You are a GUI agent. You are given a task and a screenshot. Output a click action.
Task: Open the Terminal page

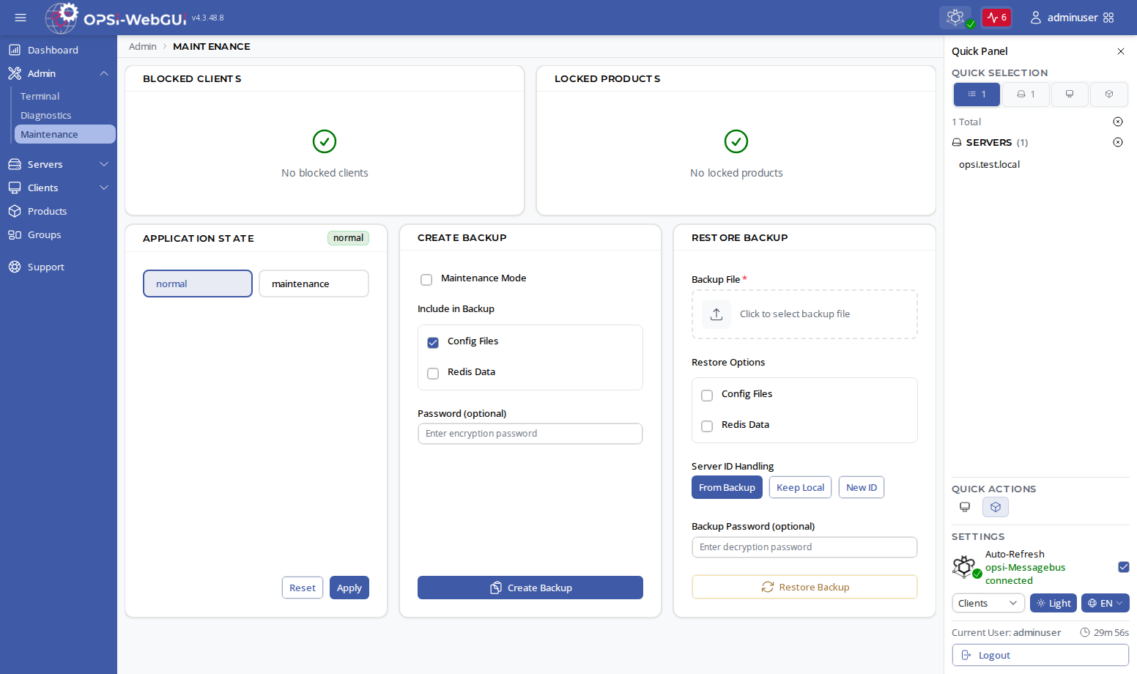(x=64, y=96)
